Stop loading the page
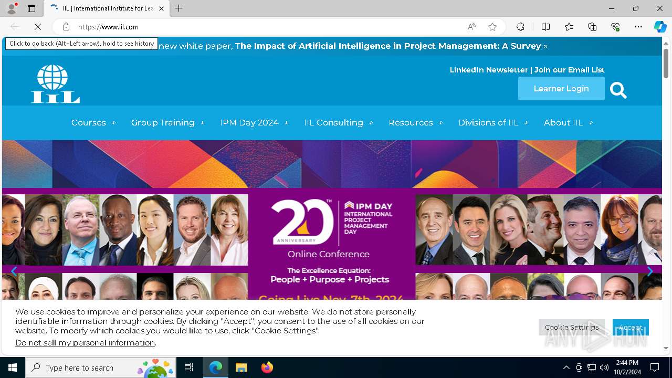The height and width of the screenshot is (378, 672). point(38,27)
